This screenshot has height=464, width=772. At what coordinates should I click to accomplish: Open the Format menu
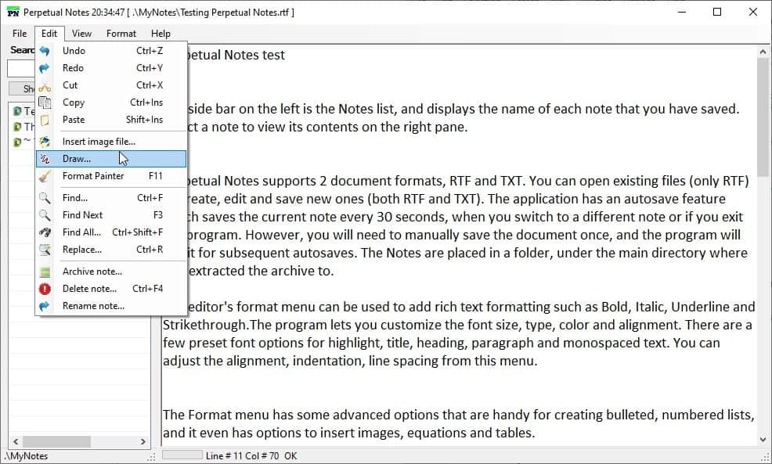tap(121, 34)
